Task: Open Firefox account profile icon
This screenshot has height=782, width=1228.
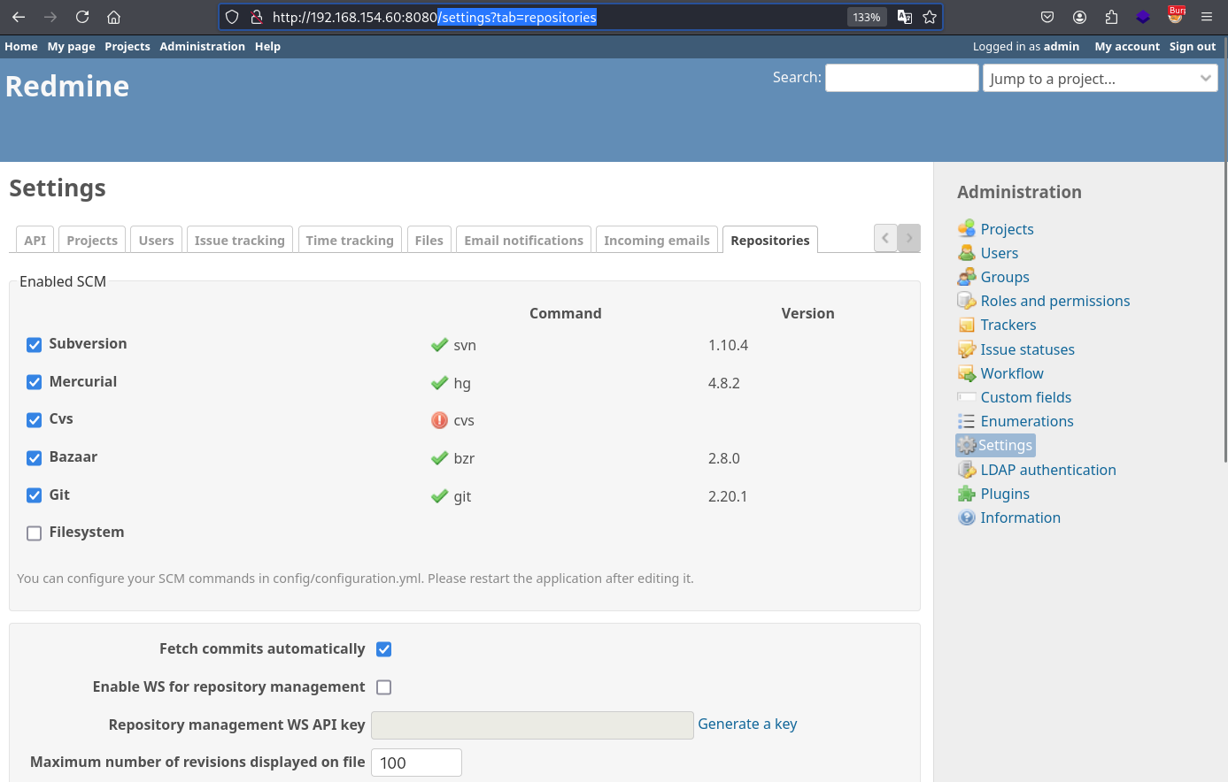Action: click(x=1079, y=17)
